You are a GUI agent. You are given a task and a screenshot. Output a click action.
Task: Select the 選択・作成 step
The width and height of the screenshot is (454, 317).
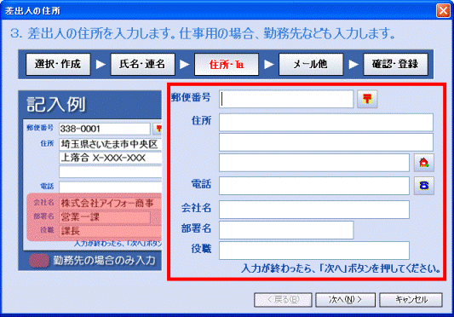tap(58, 64)
